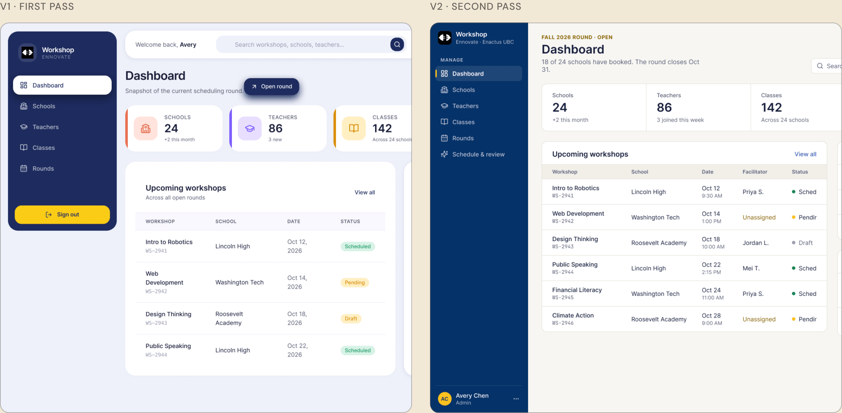Click the yellow Sign out button
This screenshot has width=842, height=413.
(62, 214)
